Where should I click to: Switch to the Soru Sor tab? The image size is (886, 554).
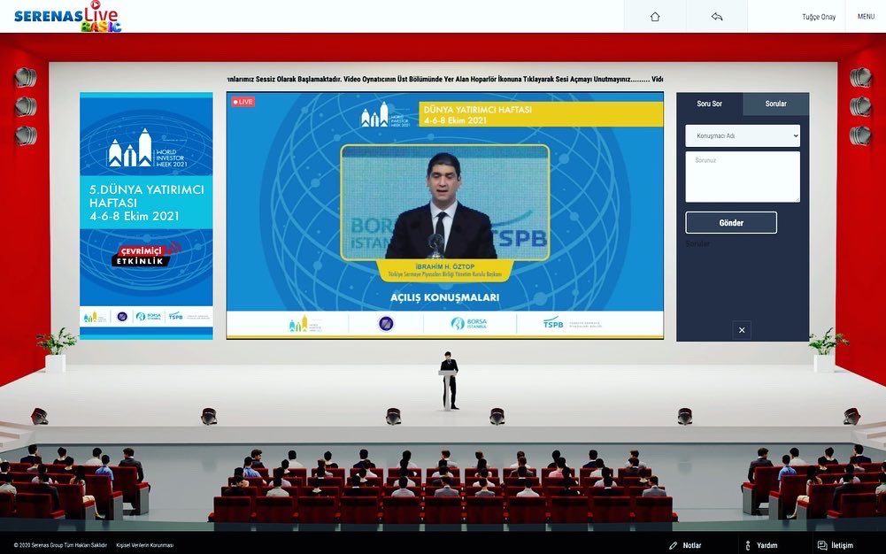(709, 104)
